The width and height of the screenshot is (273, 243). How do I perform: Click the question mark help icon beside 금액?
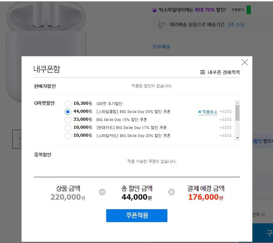click(263, 215)
